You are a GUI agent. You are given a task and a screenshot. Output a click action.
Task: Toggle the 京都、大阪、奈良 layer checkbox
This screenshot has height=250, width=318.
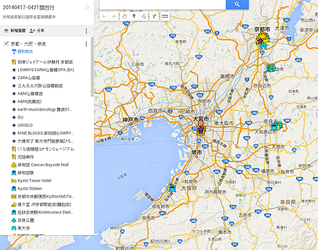[6, 44]
